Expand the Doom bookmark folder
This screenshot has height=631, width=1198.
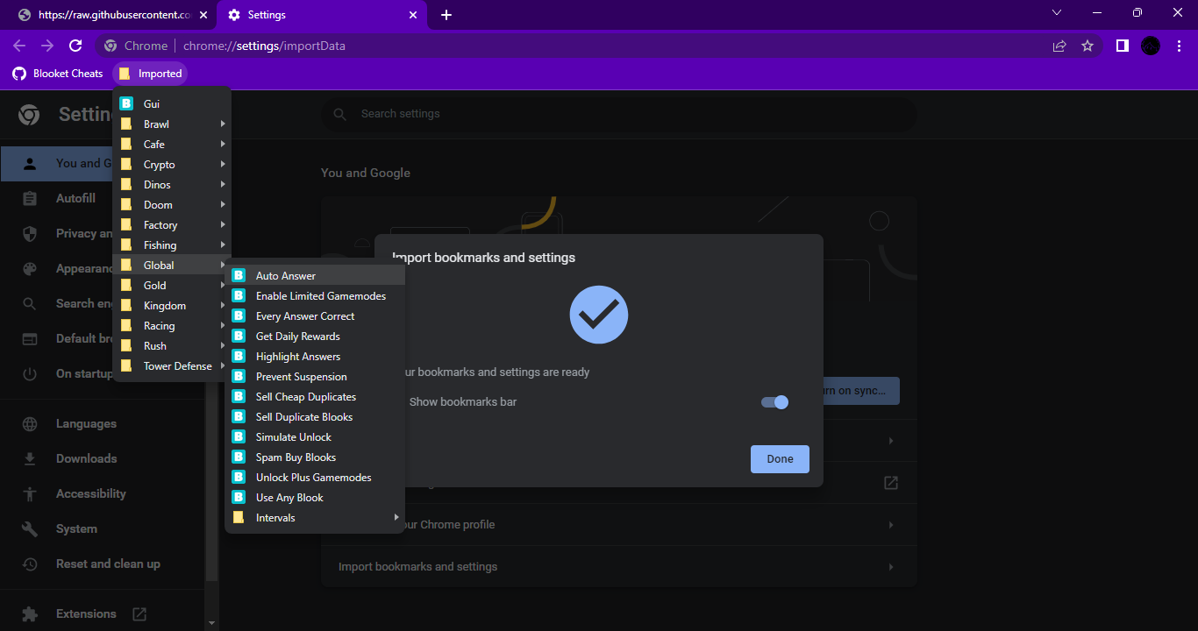[x=172, y=204]
